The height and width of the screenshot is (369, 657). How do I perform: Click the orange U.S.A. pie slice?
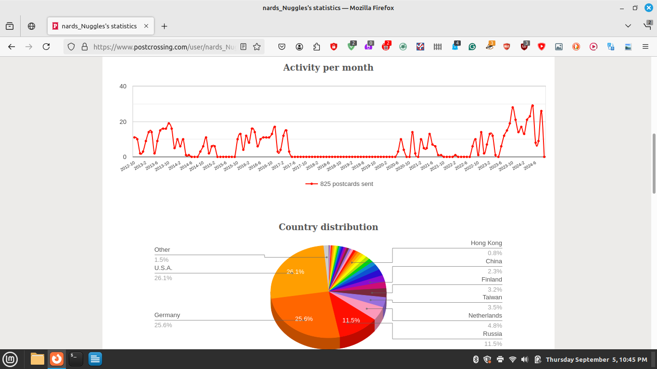(x=298, y=274)
